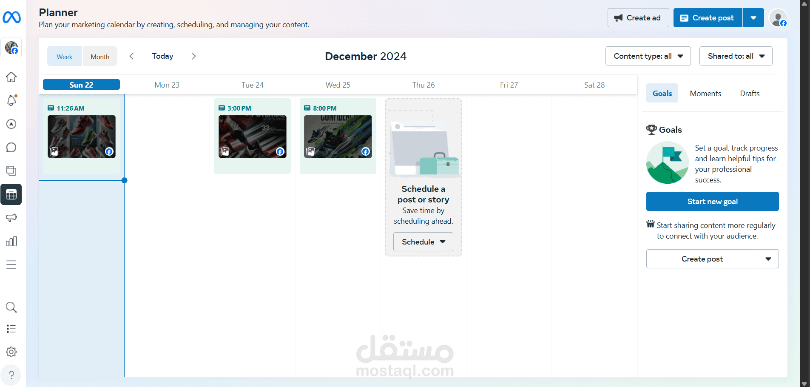Click current time marker dot
The width and height of the screenshot is (810, 387).
click(x=124, y=180)
